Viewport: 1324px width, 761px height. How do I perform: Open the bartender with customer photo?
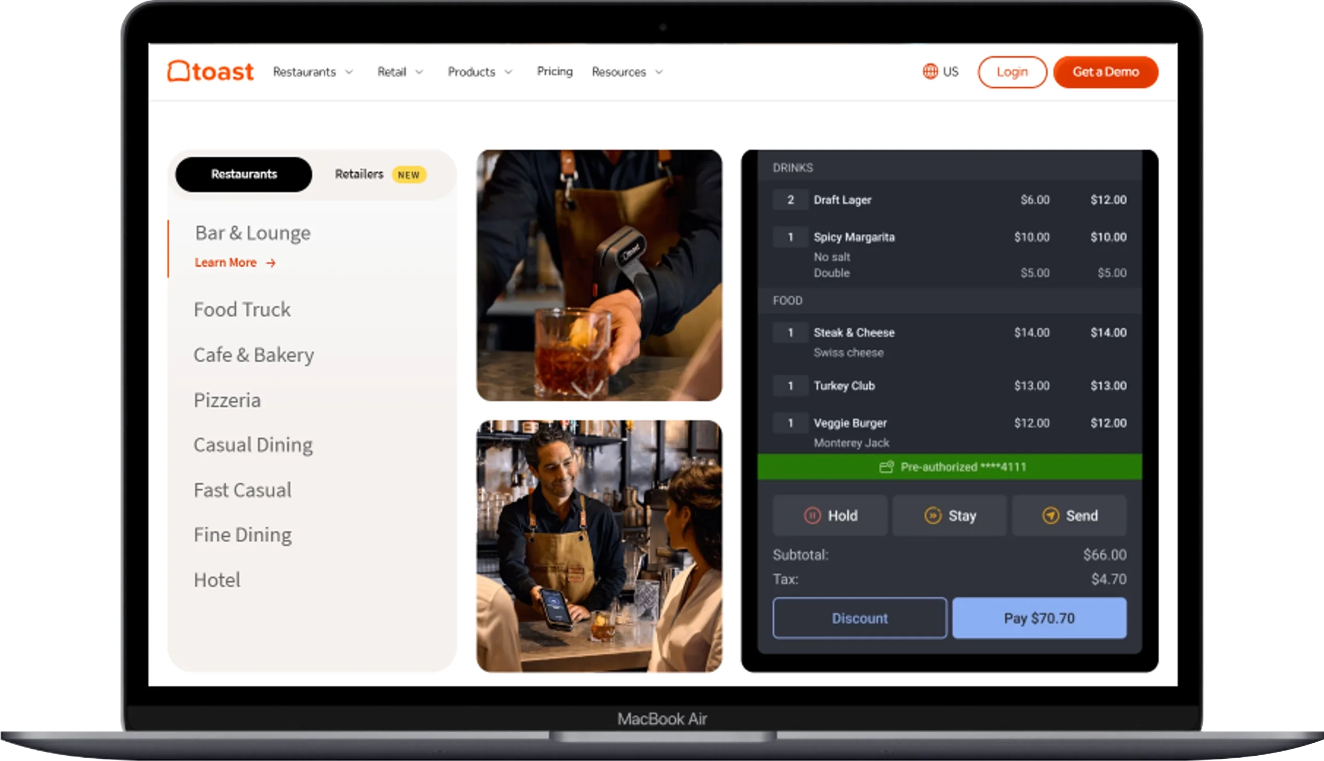pyautogui.click(x=600, y=546)
